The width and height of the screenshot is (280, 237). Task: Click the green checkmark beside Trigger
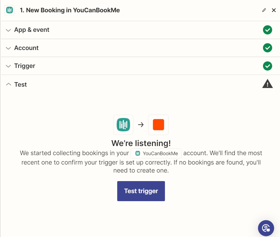(x=267, y=66)
